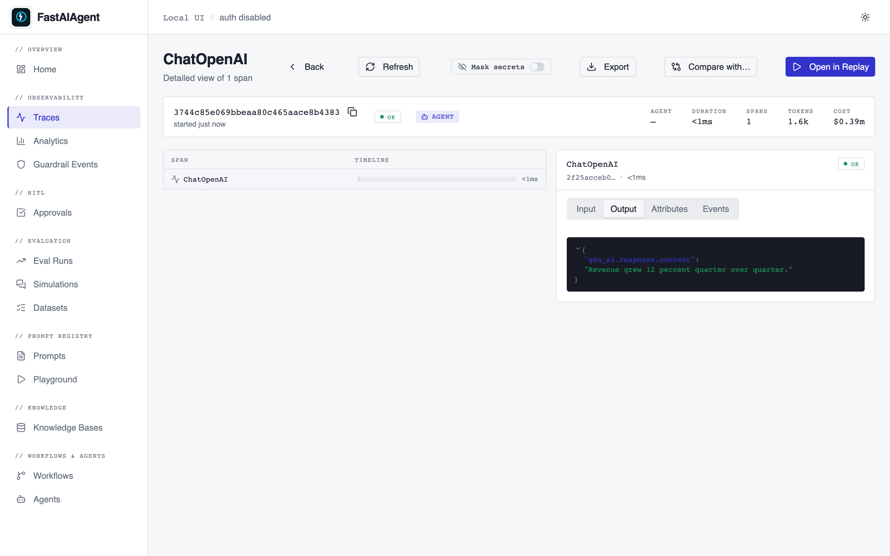Viewport: 890px width, 556px height.
Task: Click the play icon in Open in Replay
Action: pyautogui.click(x=797, y=66)
